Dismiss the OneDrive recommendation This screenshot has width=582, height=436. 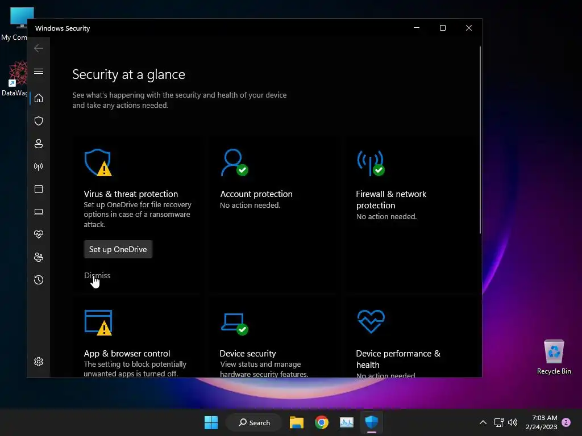point(97,275)
